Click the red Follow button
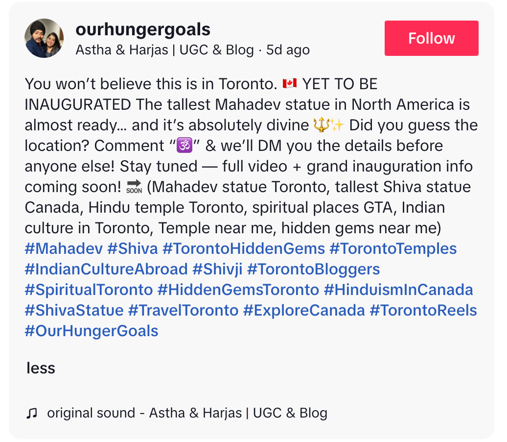 coord(431,38)
